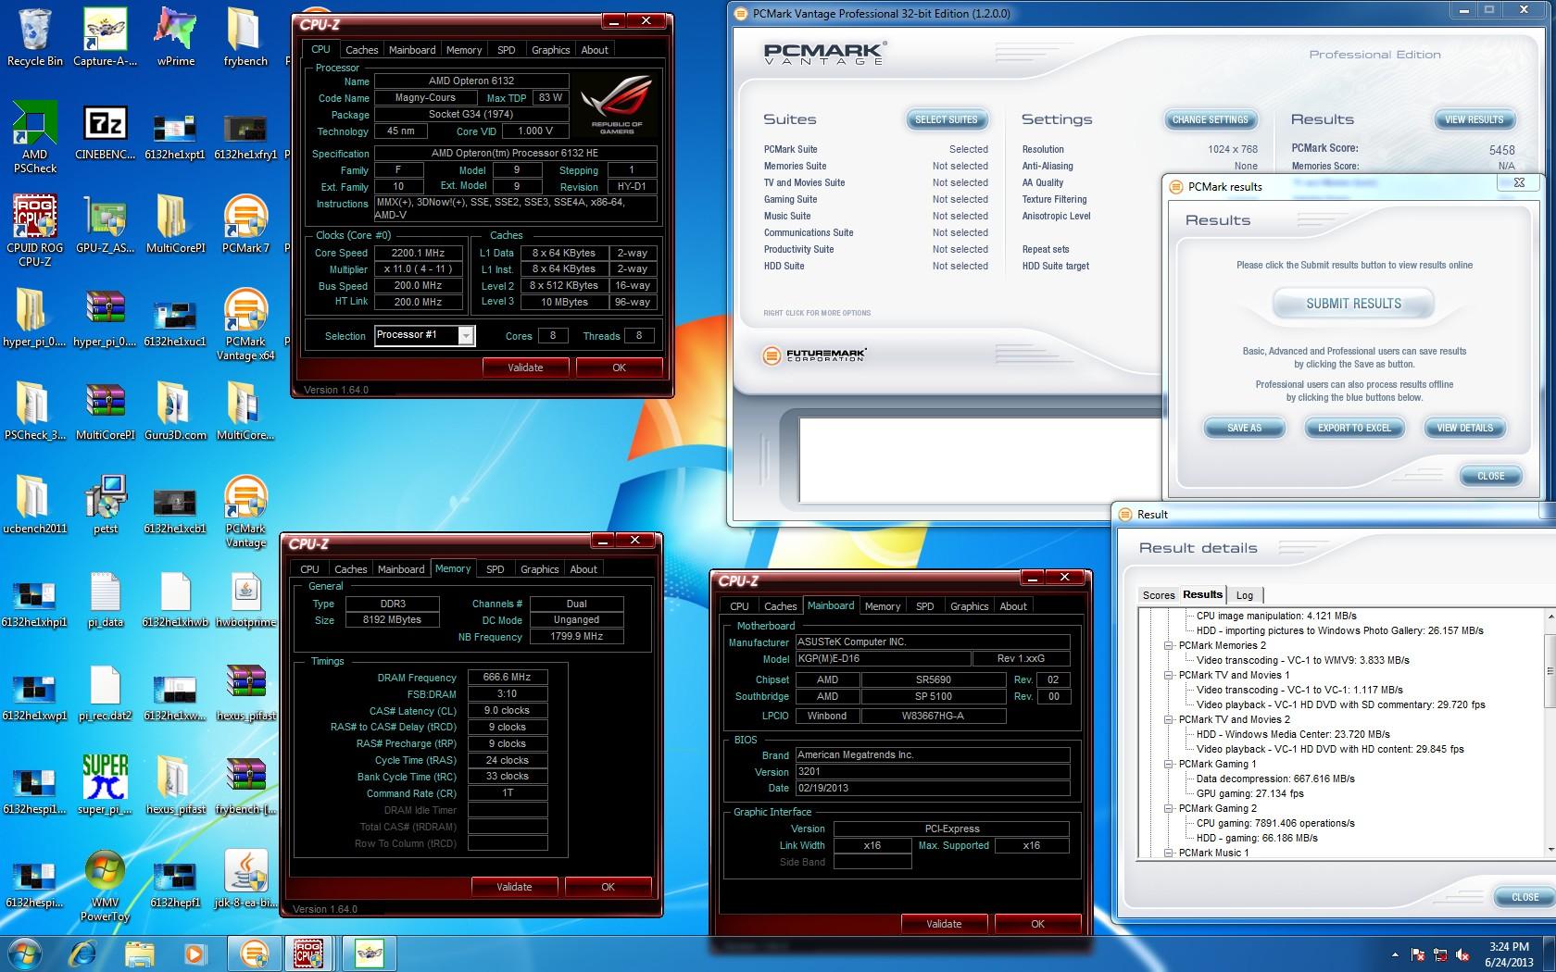The width and height of the screenshot is (1556, 972).
Task: Open the GPU-Z_AS desktop icon
Action: pyautogui.click(x=105, y=225)
